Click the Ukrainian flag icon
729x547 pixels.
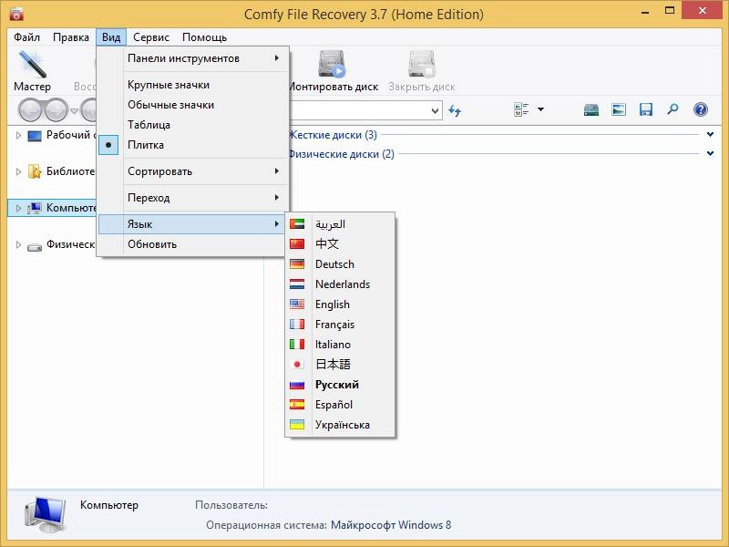coord(297,425)
